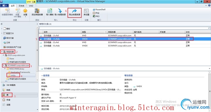Switch to the VHD ribbon tab
Viewport: 211px width, 112px height.
point(31,6)
